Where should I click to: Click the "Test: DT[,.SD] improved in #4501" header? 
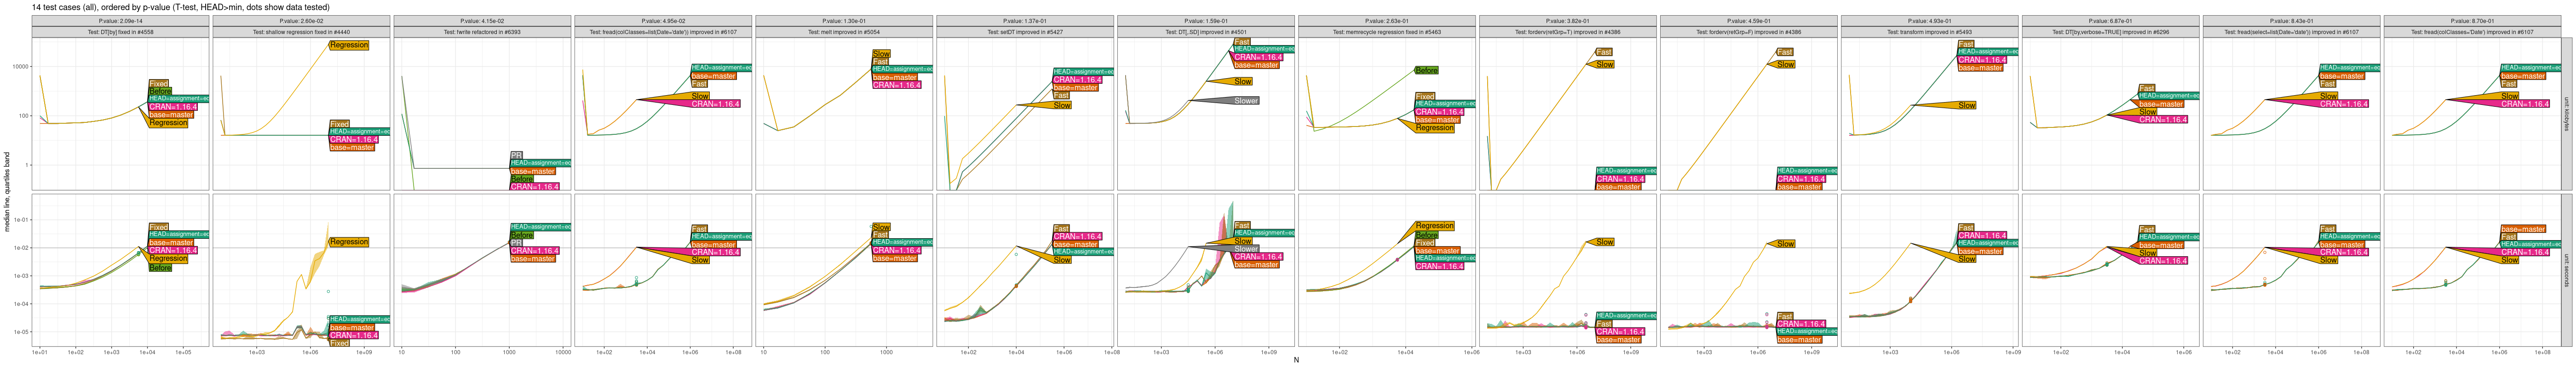coord(1206,32)
